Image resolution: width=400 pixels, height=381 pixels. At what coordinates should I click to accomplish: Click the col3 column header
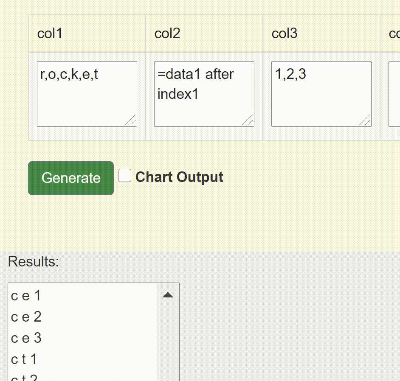point(321,34)
